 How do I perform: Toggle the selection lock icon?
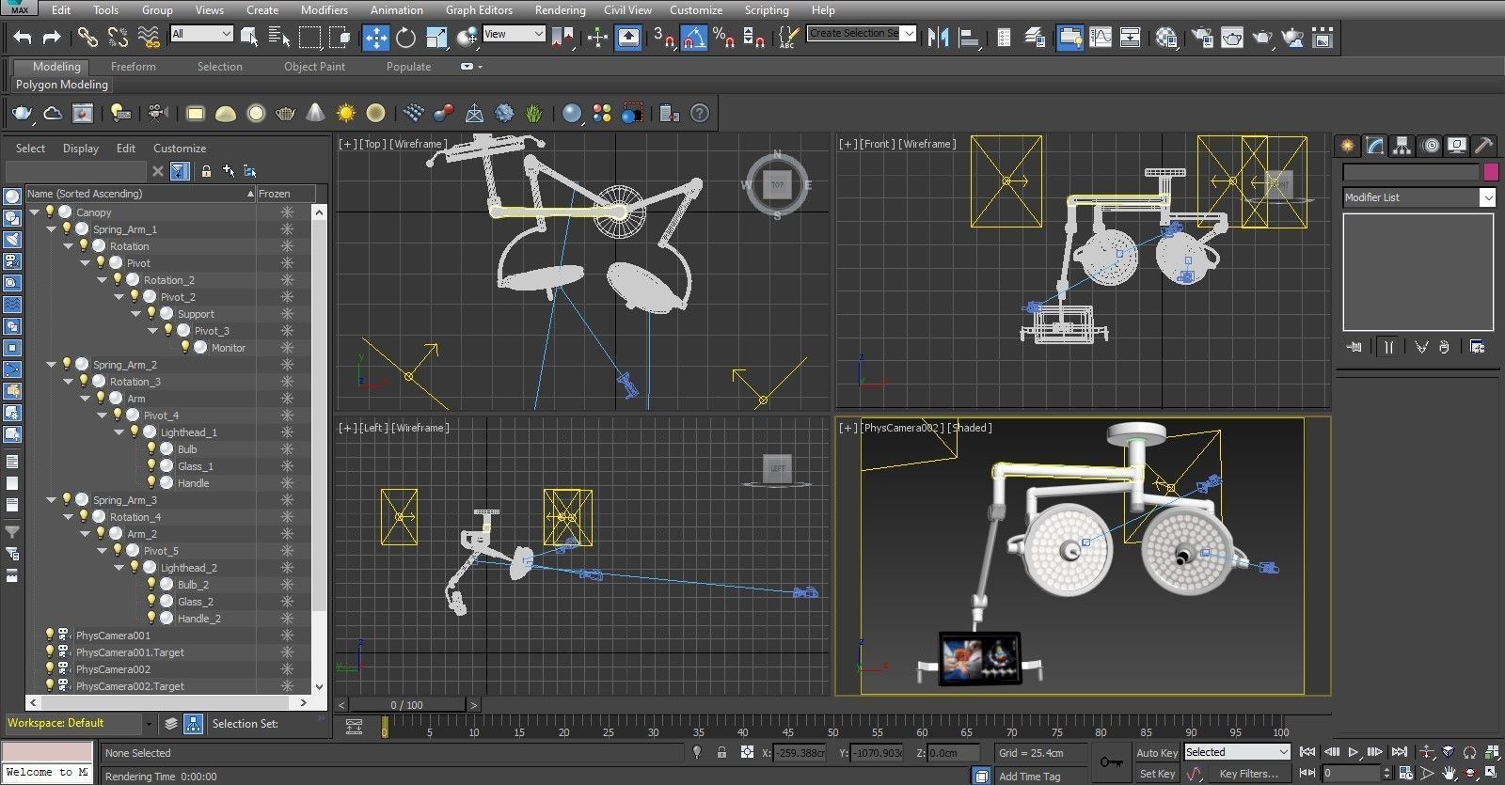click(x=721, y=752)
